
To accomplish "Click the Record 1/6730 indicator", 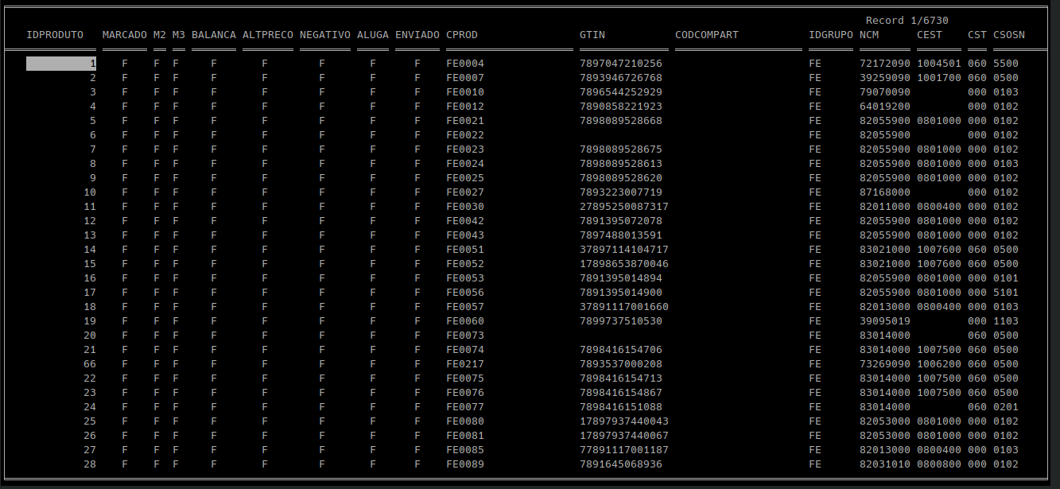I will (907, 21).
